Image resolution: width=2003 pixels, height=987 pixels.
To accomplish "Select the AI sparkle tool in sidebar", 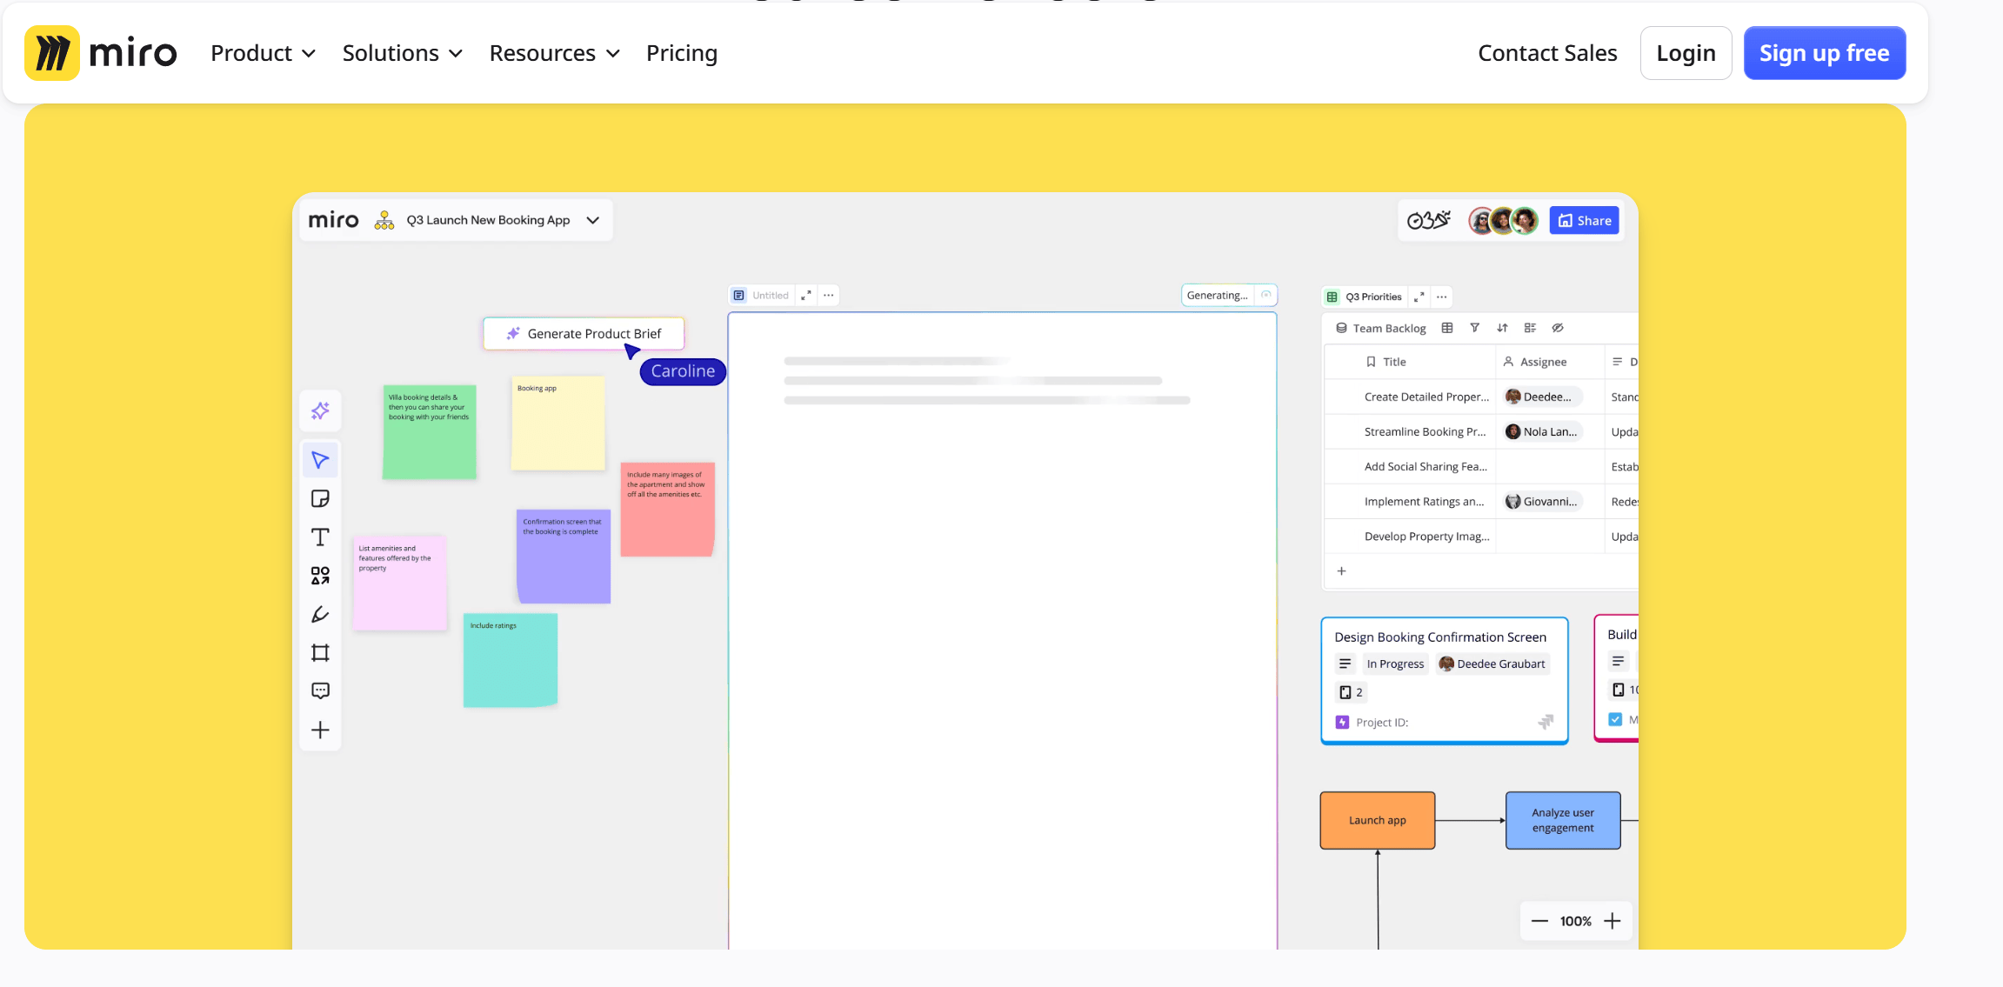I will click(320, 410).
